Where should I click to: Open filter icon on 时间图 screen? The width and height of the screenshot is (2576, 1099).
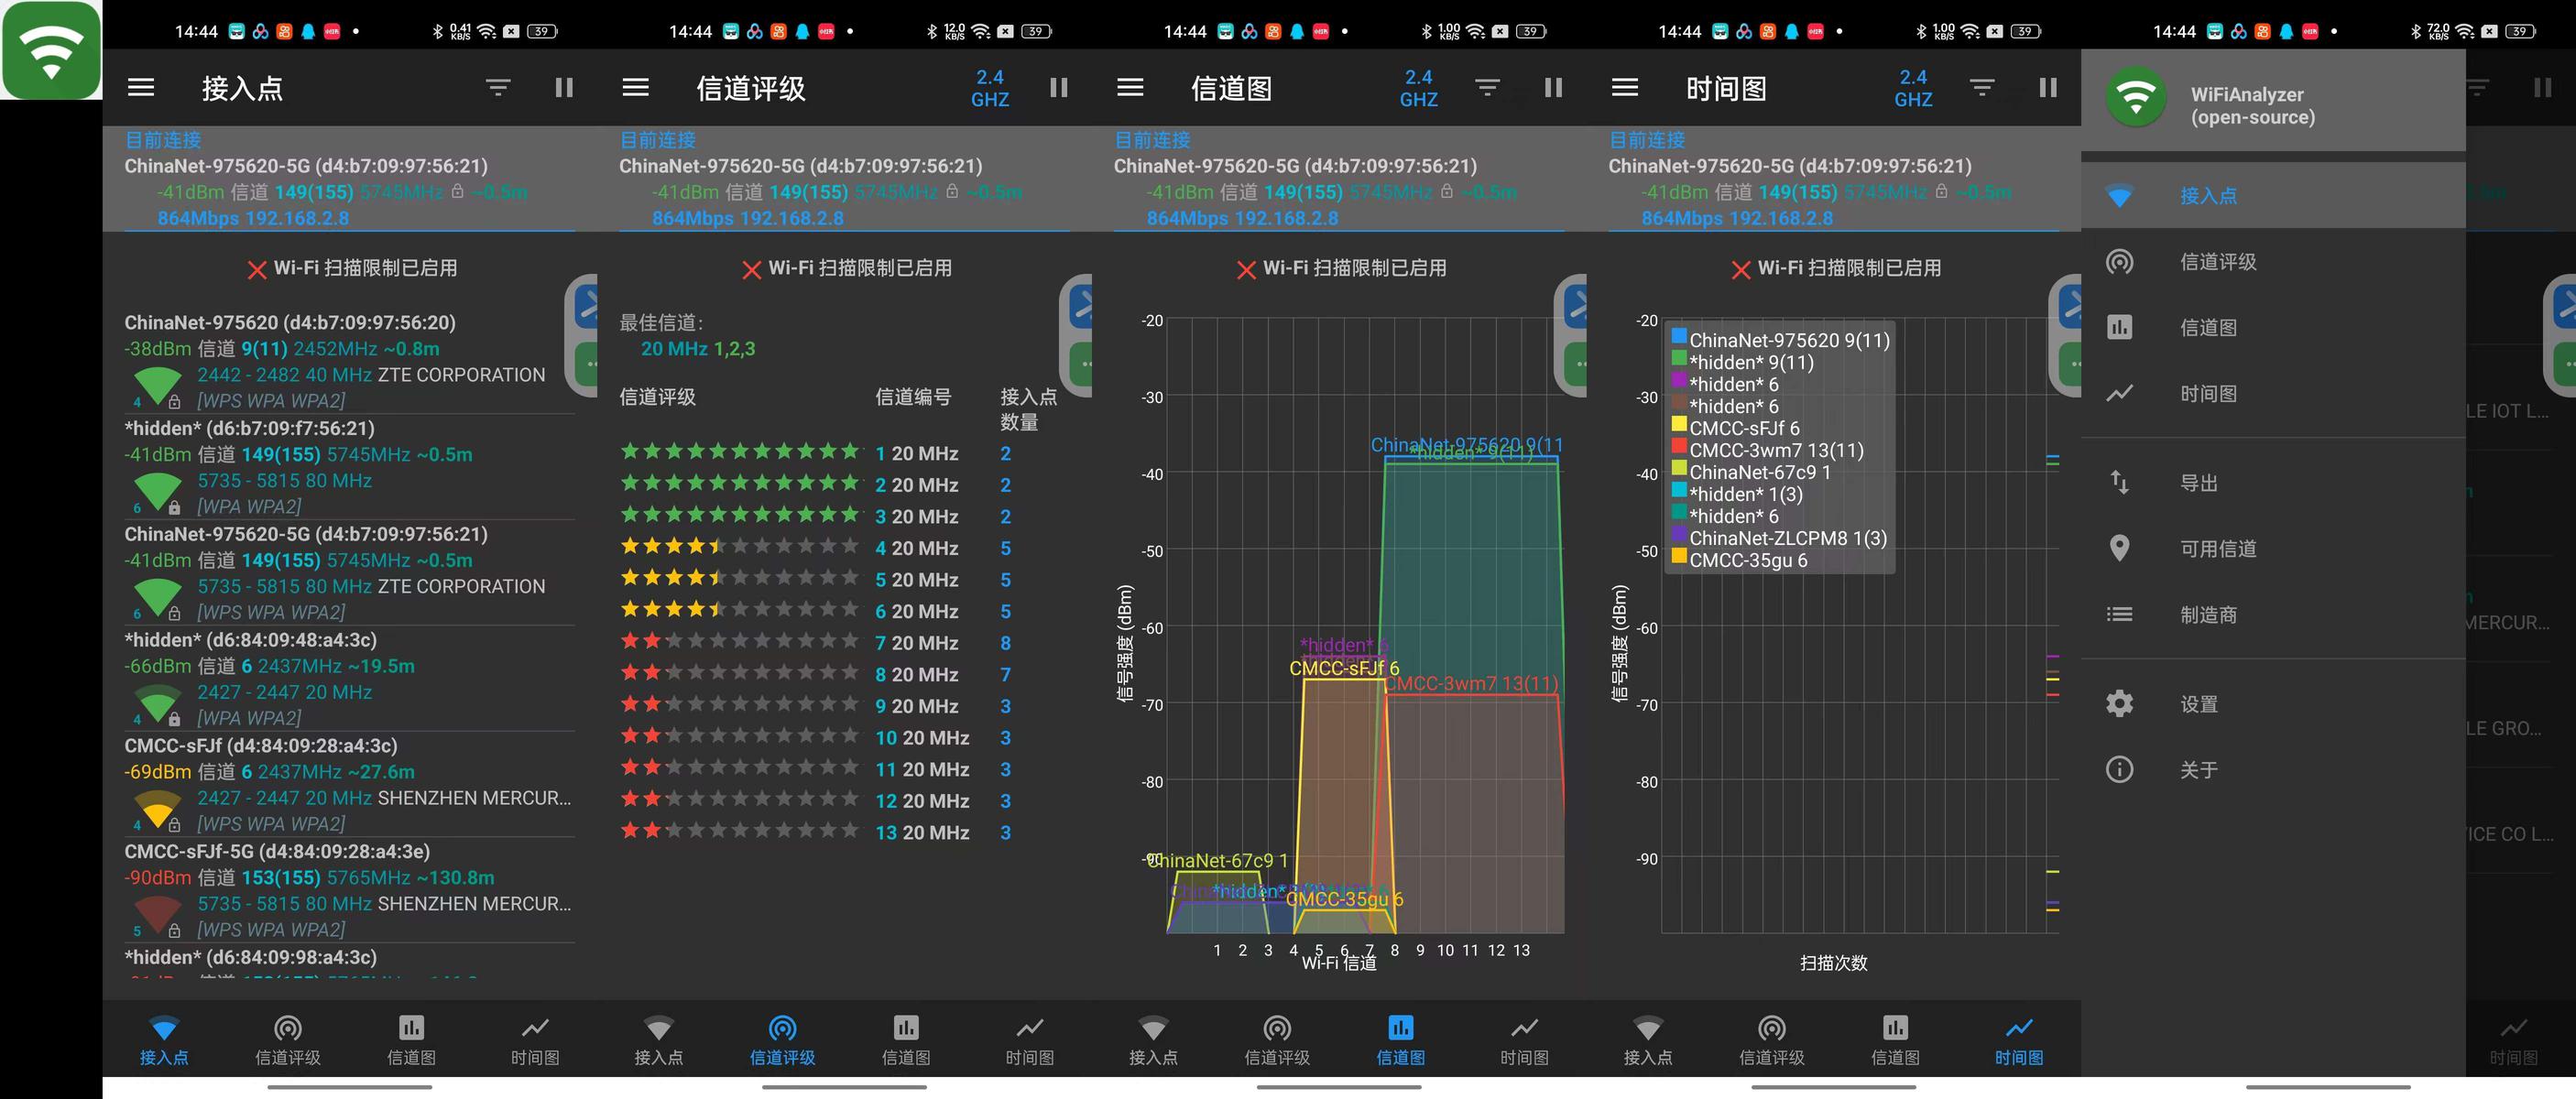(1982, 88)
